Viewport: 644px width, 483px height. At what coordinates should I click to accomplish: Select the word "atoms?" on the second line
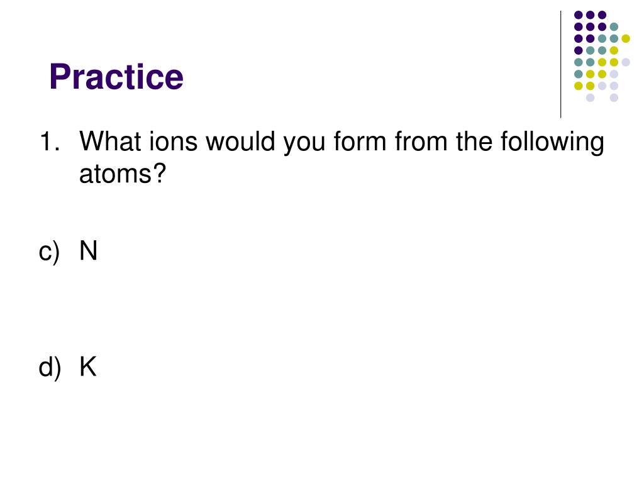pyautogui.click(x=123, y=174)
